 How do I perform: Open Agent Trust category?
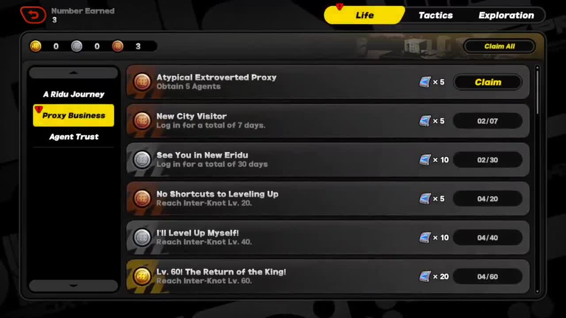pyautogui.click(x=73, y=136)
